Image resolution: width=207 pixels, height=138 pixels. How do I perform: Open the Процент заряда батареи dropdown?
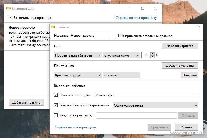click(x=78, y=55)
